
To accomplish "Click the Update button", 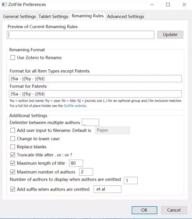I will point(170,35).
